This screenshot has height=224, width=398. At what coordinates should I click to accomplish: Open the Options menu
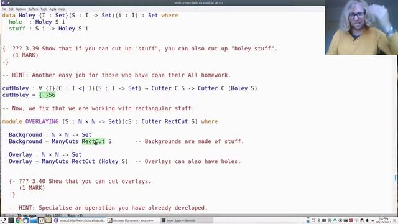(x=21, y=9)
